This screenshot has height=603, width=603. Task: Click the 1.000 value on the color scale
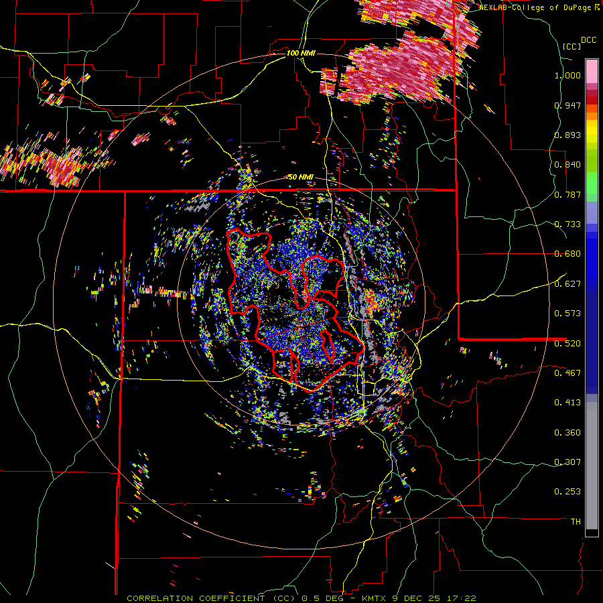pos(567,75)
